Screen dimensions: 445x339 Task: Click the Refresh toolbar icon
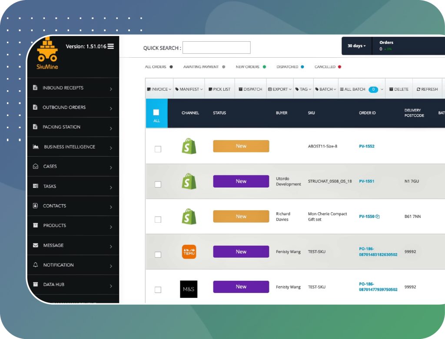click(x=427, y=89)
